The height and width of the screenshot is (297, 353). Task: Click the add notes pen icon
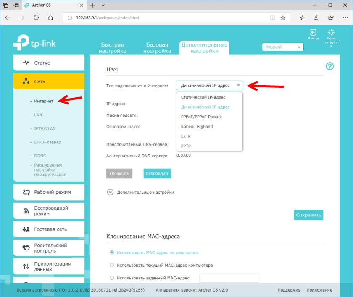click(316, 18)
